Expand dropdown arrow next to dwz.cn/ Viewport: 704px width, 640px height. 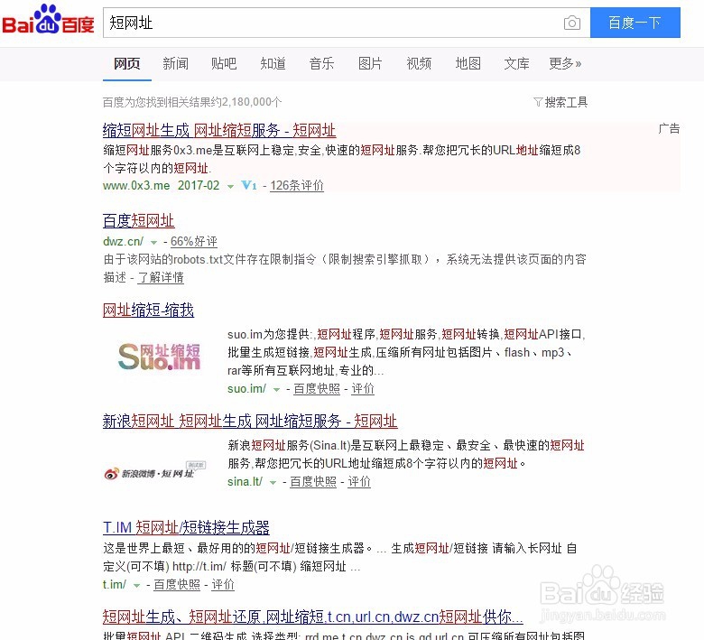(x=153, y=242)
